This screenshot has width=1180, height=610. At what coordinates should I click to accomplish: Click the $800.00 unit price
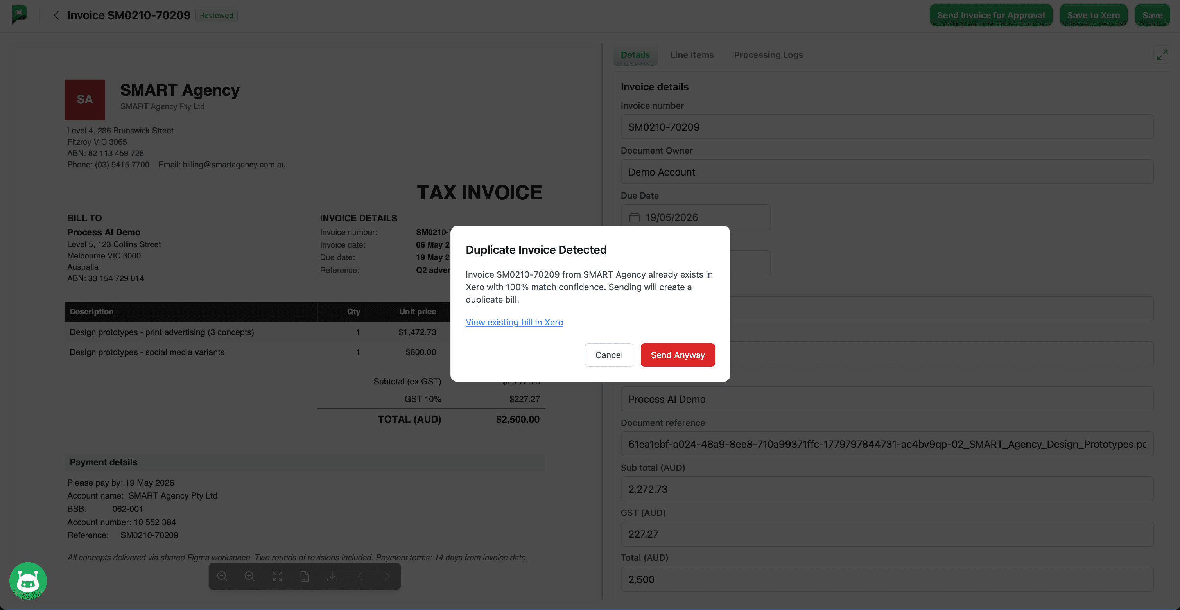point(421,352)
